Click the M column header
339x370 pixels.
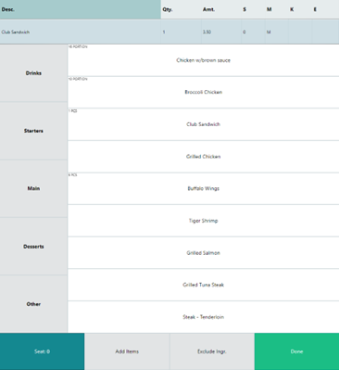pos(277,9)
